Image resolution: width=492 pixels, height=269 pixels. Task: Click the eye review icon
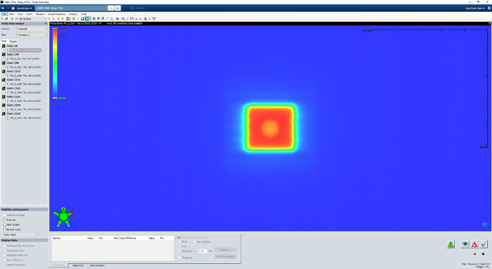465,244
